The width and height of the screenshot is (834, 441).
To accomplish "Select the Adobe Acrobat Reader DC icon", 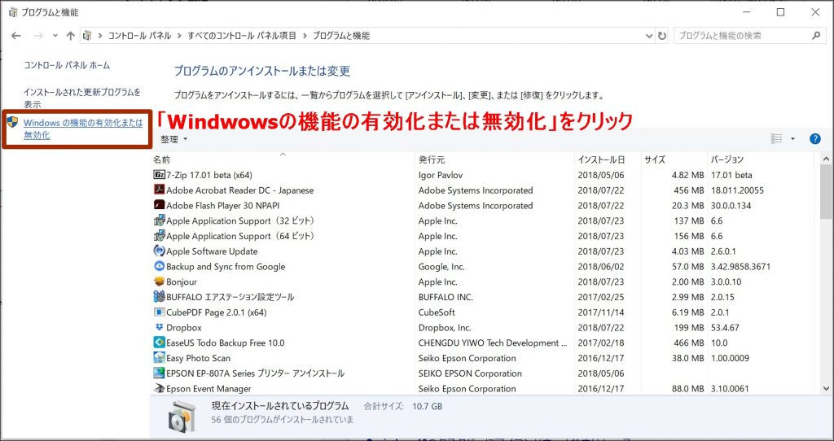I will [x=159, y=190].
